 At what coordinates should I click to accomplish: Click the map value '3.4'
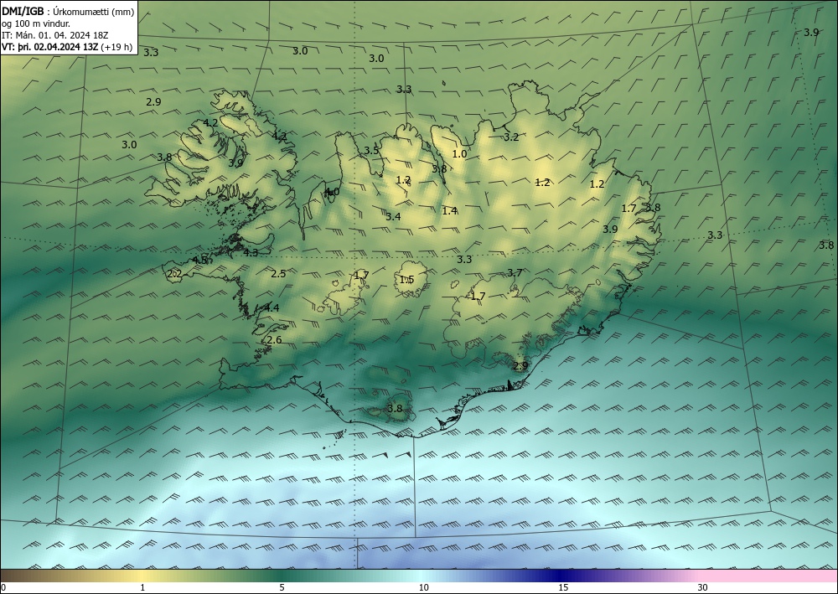(393, 216)
